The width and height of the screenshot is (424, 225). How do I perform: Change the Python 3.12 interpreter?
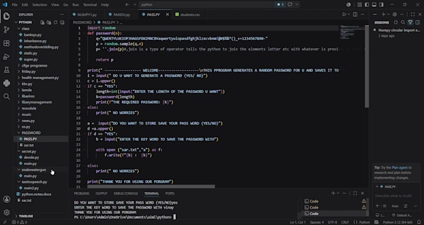(x=398, y=223)
